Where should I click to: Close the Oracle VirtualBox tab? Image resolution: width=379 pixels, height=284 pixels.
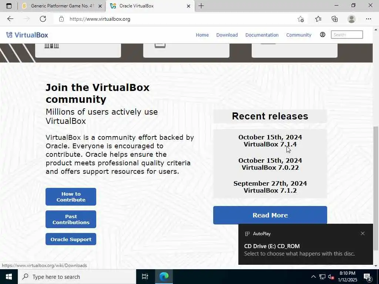click(x=188, y=6)
